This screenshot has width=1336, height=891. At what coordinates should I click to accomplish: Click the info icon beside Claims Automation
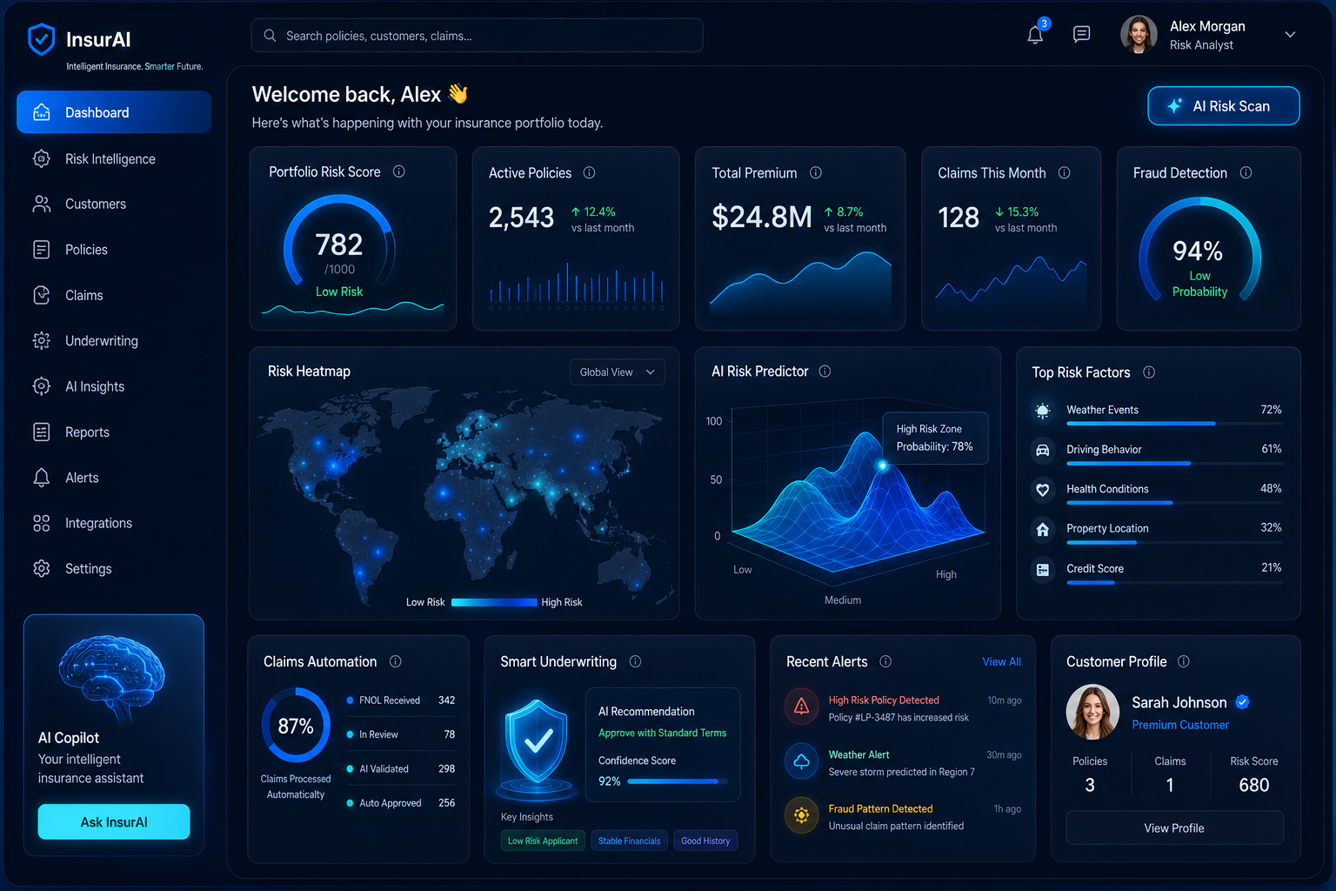(396, 661)
